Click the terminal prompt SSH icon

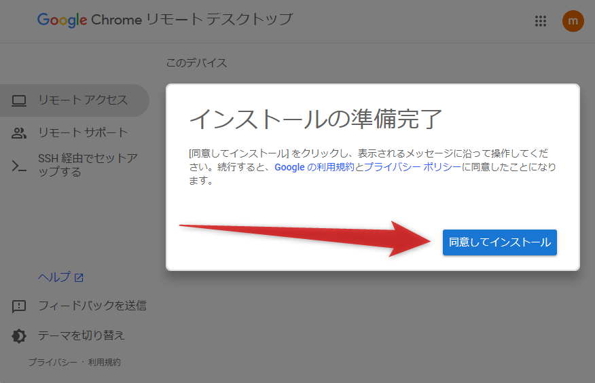(19, 166)
